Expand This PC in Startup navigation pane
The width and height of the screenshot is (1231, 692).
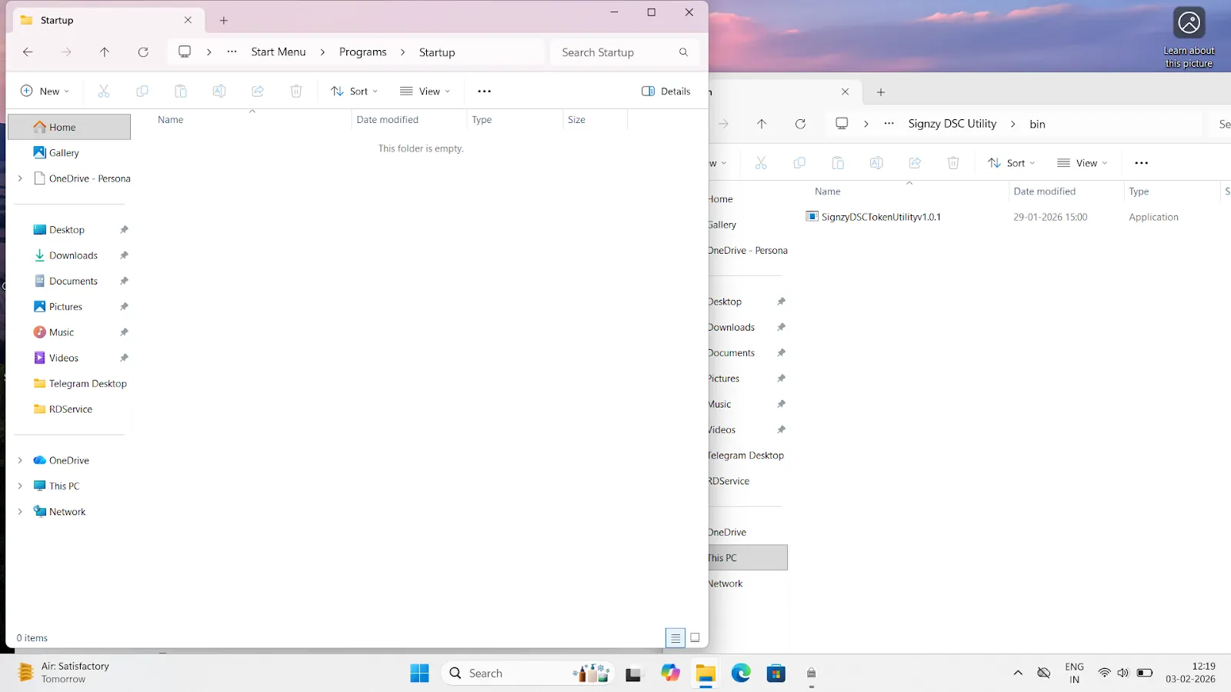tap(20, 486)
